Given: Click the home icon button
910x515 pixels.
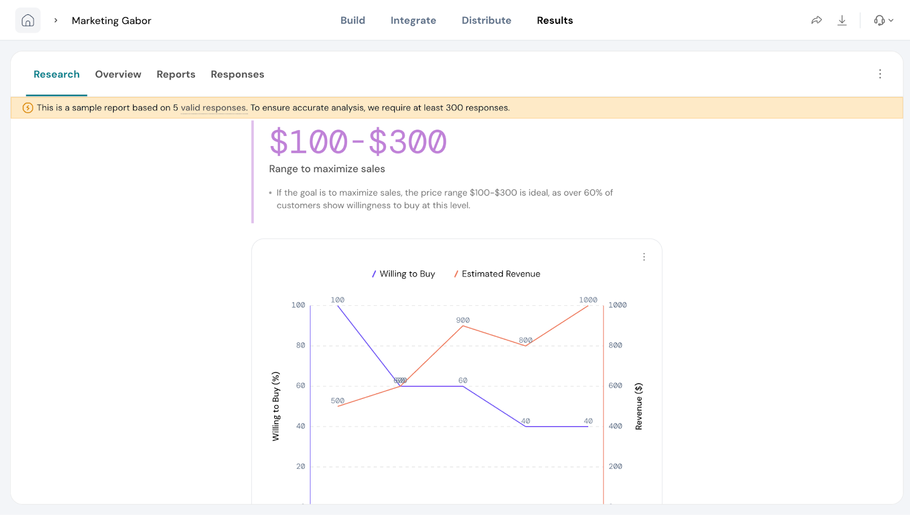Looking at the screenshot, I should (x=28, y=20).
